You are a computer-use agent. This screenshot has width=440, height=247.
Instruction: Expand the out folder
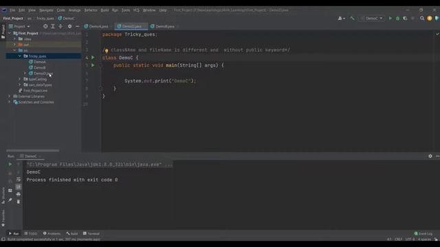click(14, 45)
